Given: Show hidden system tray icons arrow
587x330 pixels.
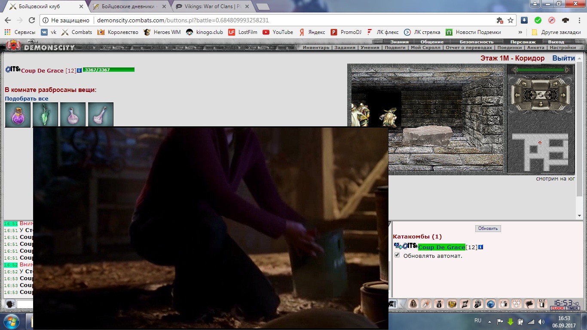Looking at the screenshot, I should [489, 321].
